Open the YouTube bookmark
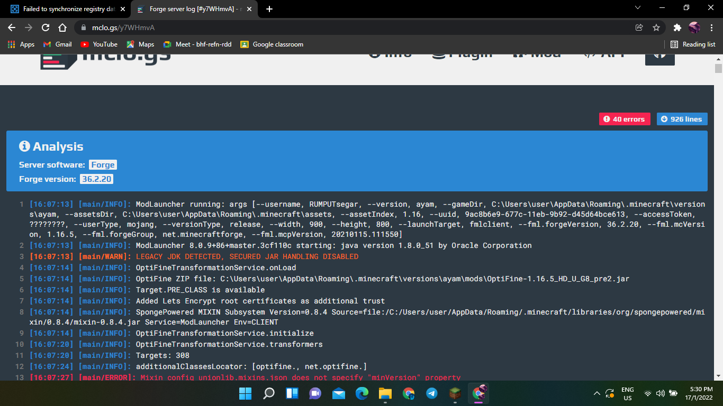Viewport: 723px width, 406px height. tap(99, 44)
